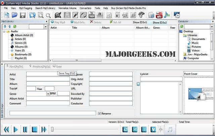The image size is (215, 136).
Task: Toggle the Rename checkbox
Action: [99, 114]
